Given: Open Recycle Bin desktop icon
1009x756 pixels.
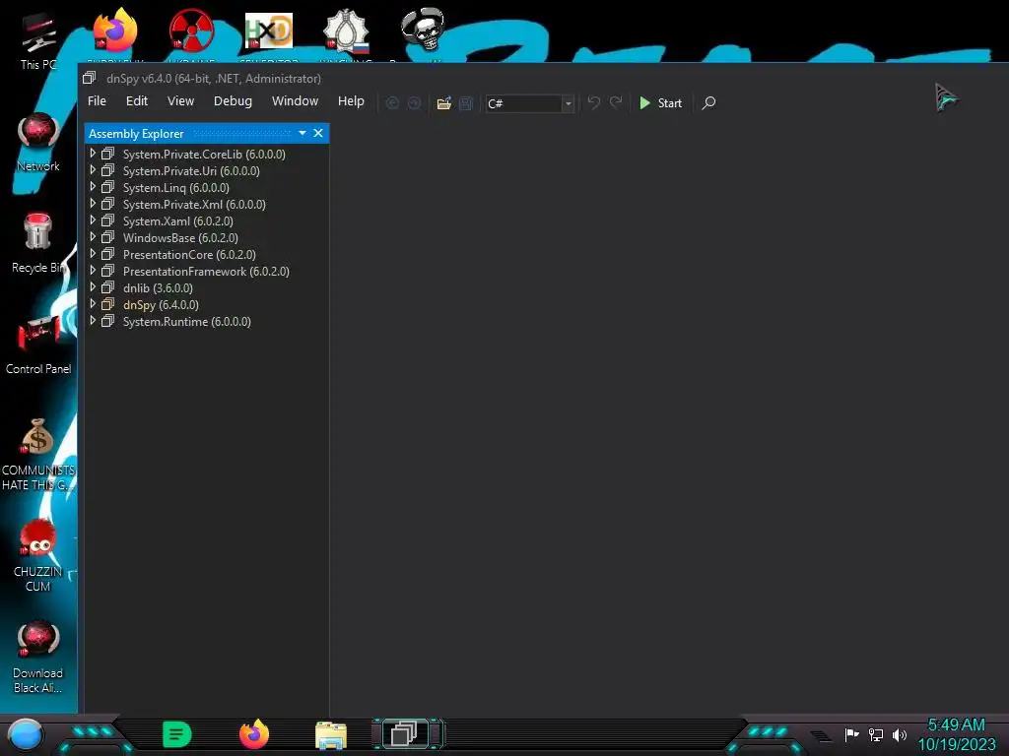Looking at the screenshot, I should tap(38, 243).
